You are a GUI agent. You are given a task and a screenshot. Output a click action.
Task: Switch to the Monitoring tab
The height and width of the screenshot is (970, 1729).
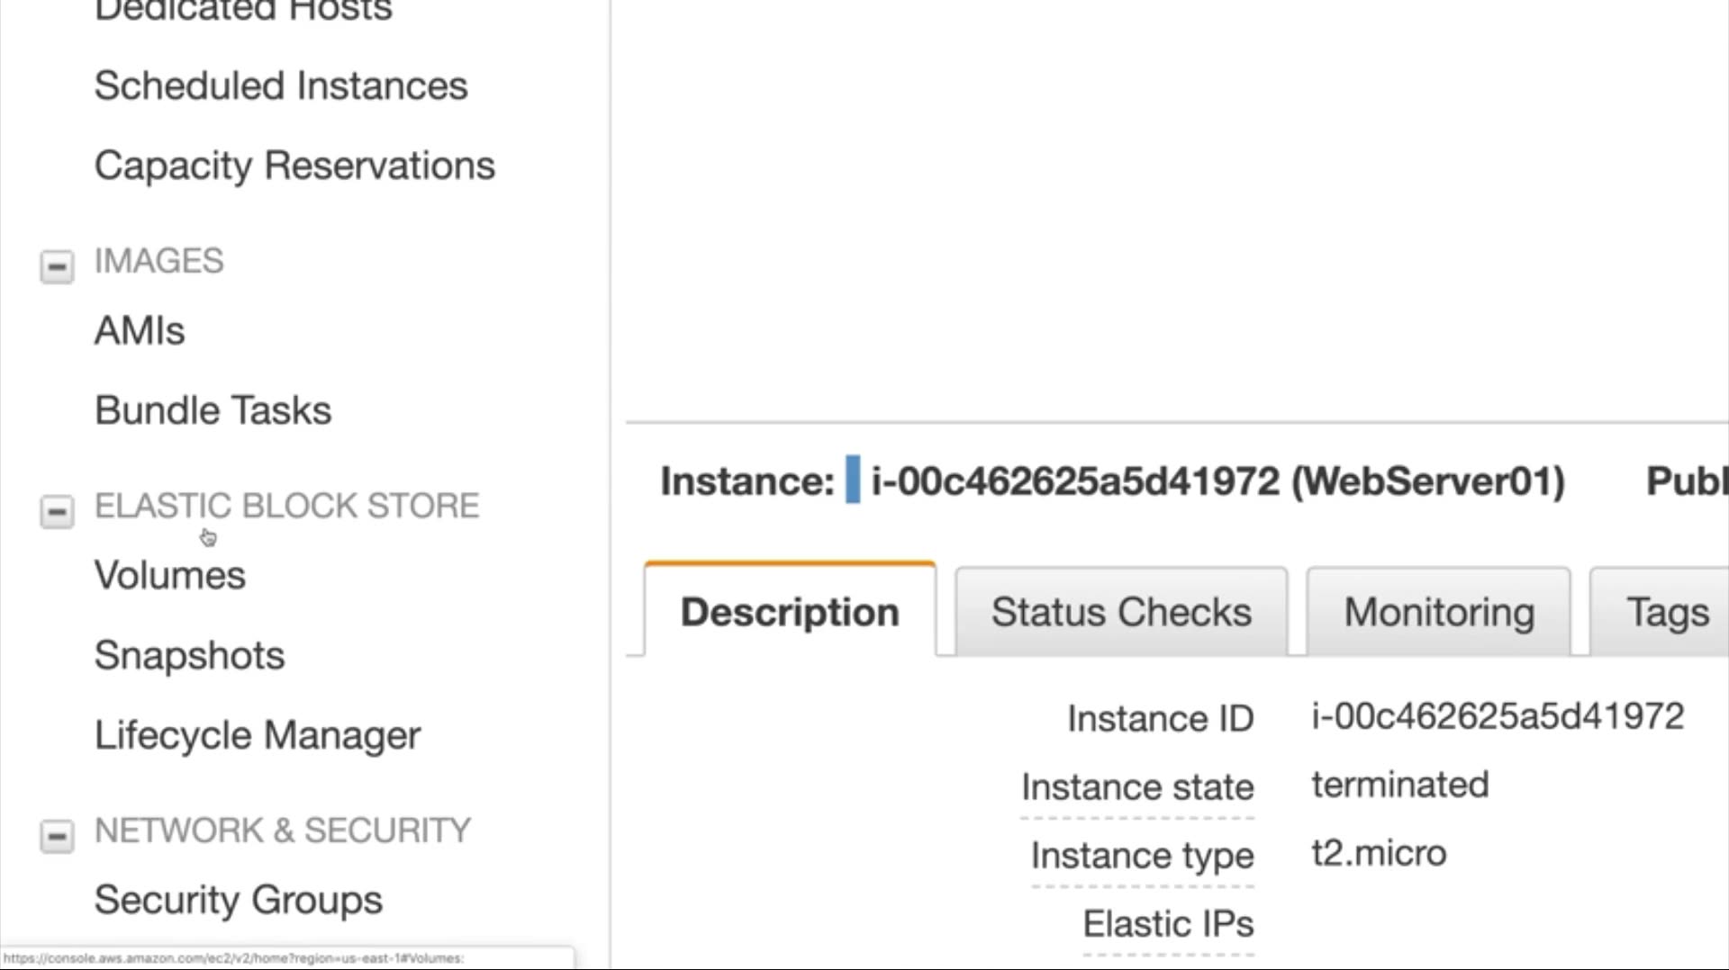[1439, 612]
